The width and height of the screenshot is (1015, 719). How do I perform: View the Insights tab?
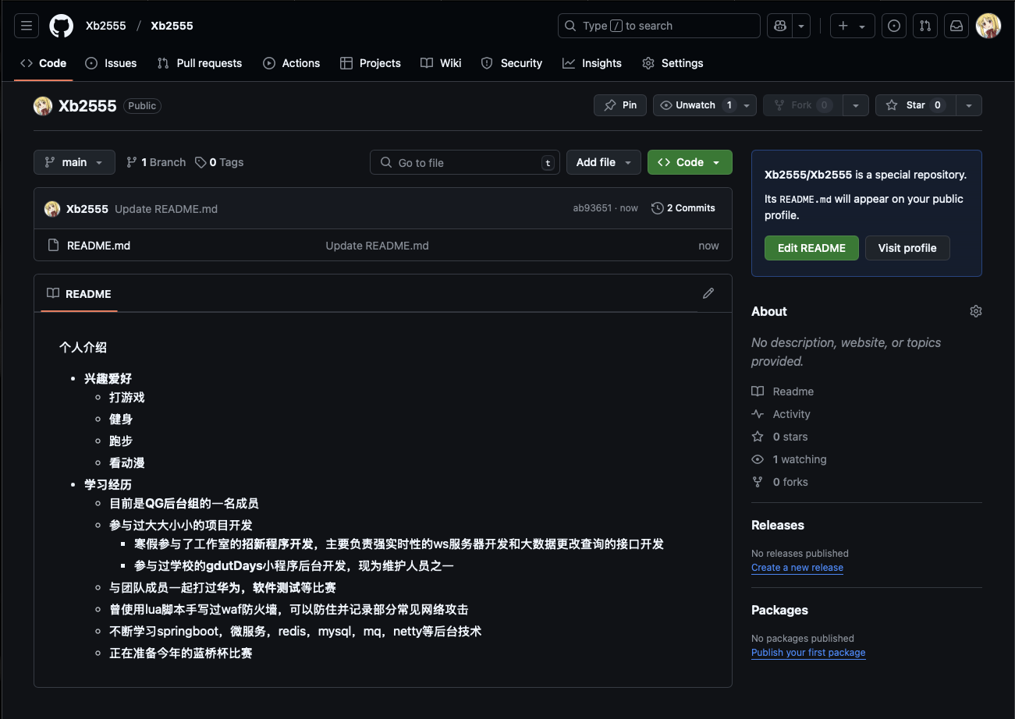592,63
